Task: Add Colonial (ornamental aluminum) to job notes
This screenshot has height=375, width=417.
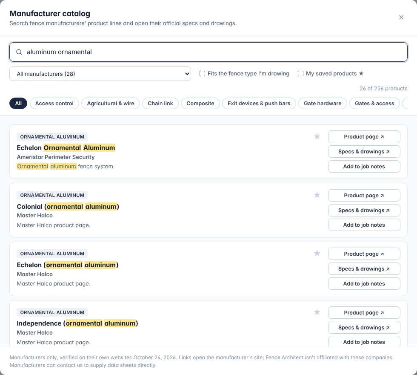Action: pyautogui.click(x=364, y=225)
